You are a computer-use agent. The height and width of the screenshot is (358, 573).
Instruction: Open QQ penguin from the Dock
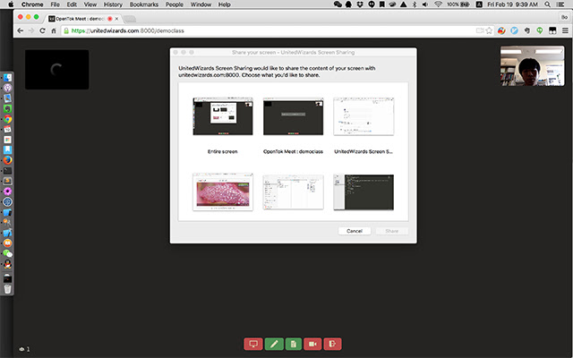tap(7, 264)
